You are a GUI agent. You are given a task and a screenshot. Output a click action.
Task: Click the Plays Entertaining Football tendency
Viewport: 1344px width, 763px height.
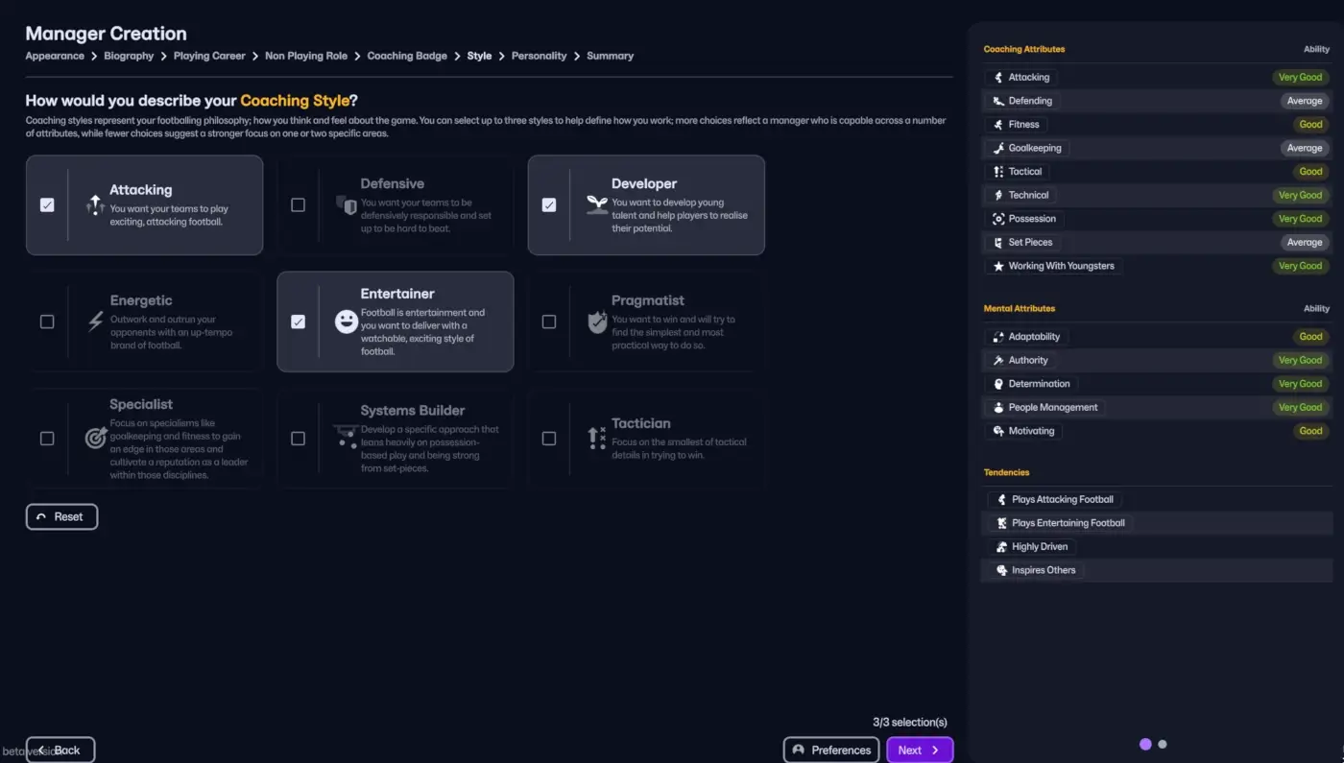click(1060, 523)
